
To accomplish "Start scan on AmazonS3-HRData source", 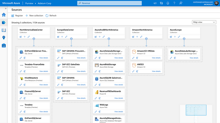I will [137, 58].
